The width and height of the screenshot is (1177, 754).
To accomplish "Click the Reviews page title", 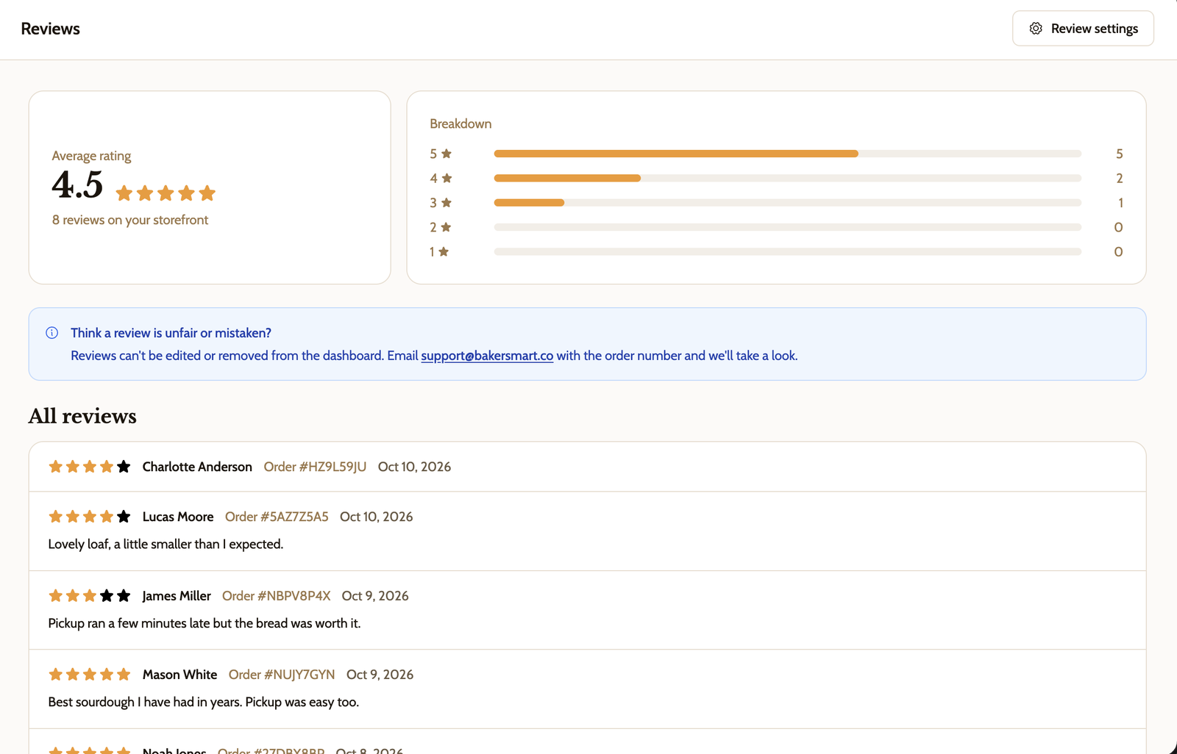I will point(51,29).
